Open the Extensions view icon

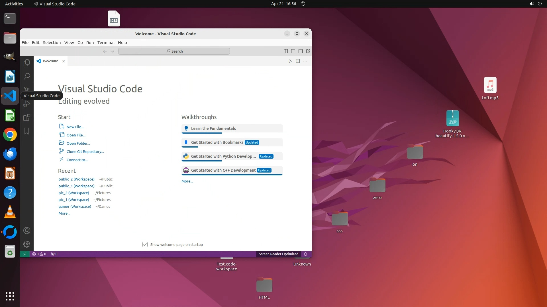(27, 117)
